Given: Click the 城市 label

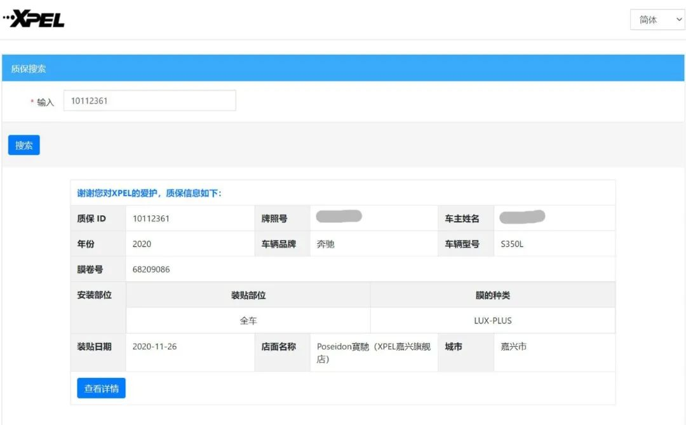Looking at the screenshot, I should tap(454, 346).
